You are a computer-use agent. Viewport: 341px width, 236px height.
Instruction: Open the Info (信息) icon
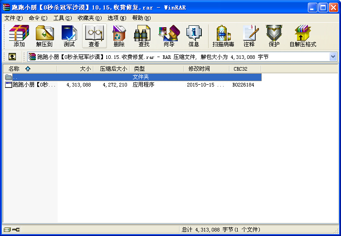coord(194,36)
